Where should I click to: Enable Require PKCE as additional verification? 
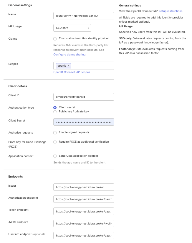(x=55, y=142)
